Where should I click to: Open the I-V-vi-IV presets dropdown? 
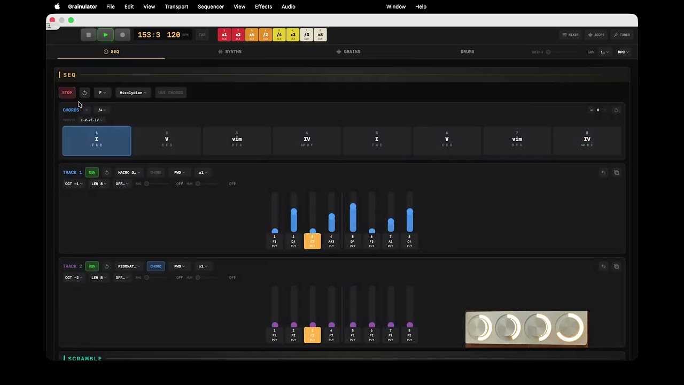coord(91,120)
